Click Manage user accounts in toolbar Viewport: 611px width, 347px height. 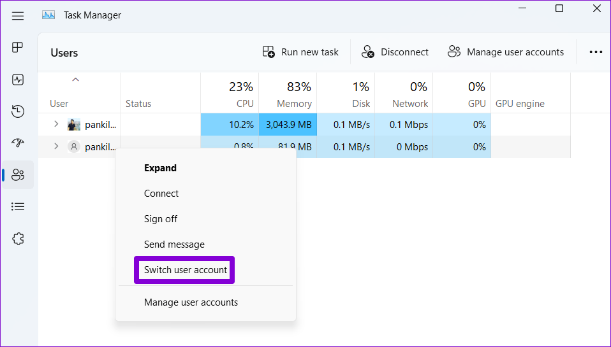click(505, 52)
